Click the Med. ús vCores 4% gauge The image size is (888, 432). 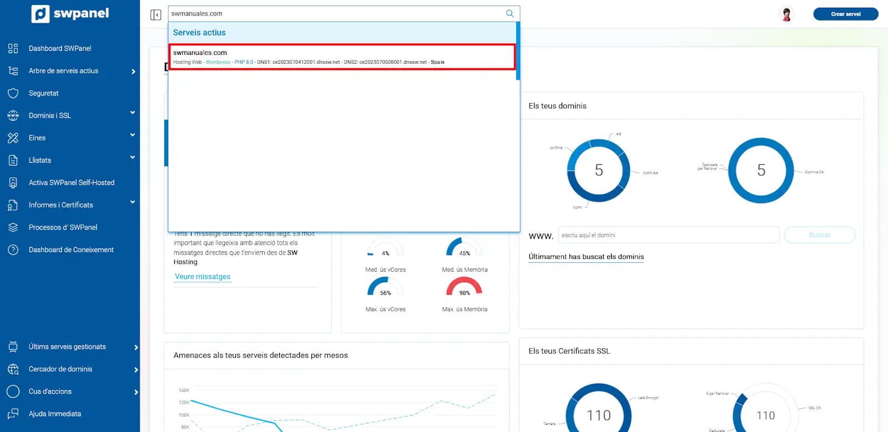click(x=386, y=247)
